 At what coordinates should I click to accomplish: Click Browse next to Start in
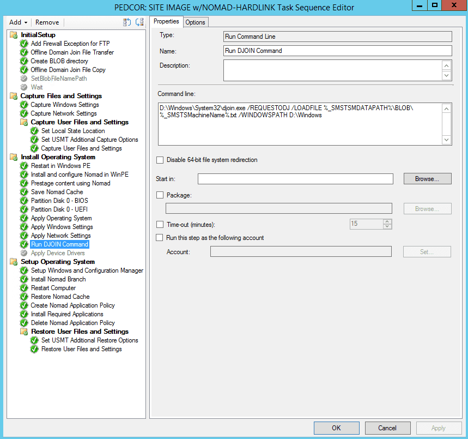427,179
